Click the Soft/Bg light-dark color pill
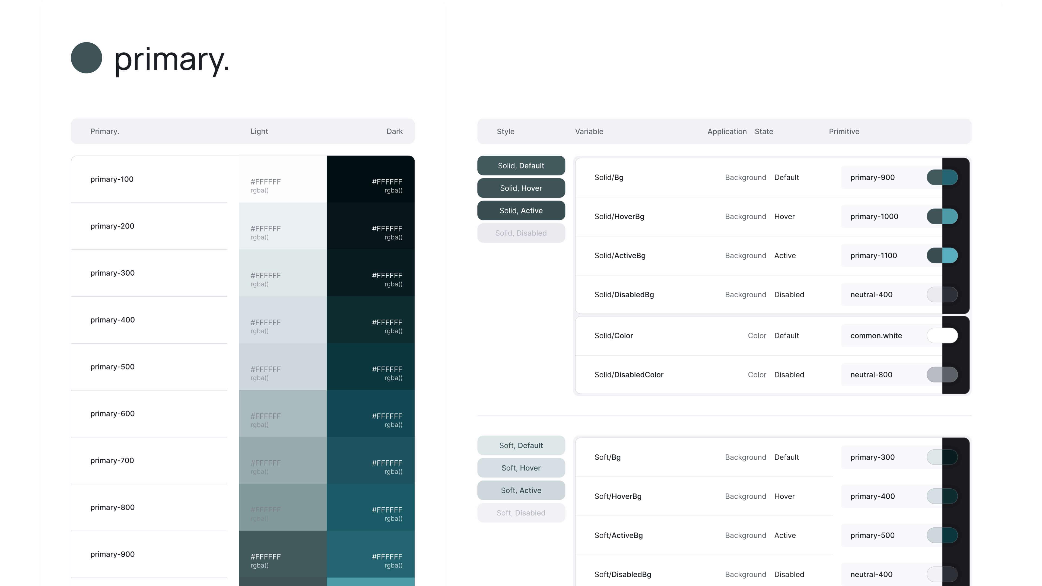 click(x=942, y=457)
